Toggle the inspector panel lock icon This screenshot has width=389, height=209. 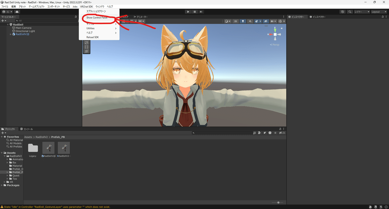click(x=383, y=17)
